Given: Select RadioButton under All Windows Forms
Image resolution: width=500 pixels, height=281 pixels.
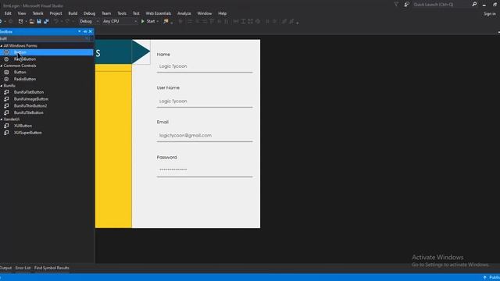Looking at the screenshot, I should click(47, 59).
